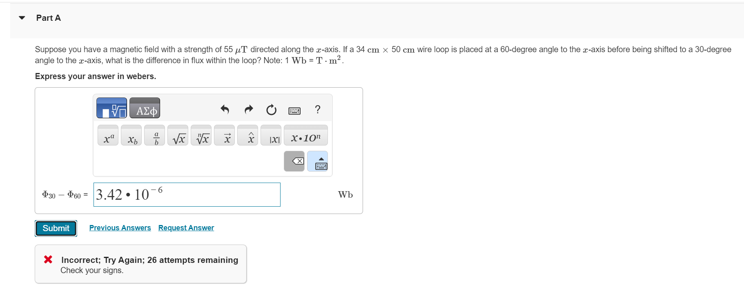Viewport: 744px width, 300px height.
Task: Submit the answer
Action: [56, 228]
